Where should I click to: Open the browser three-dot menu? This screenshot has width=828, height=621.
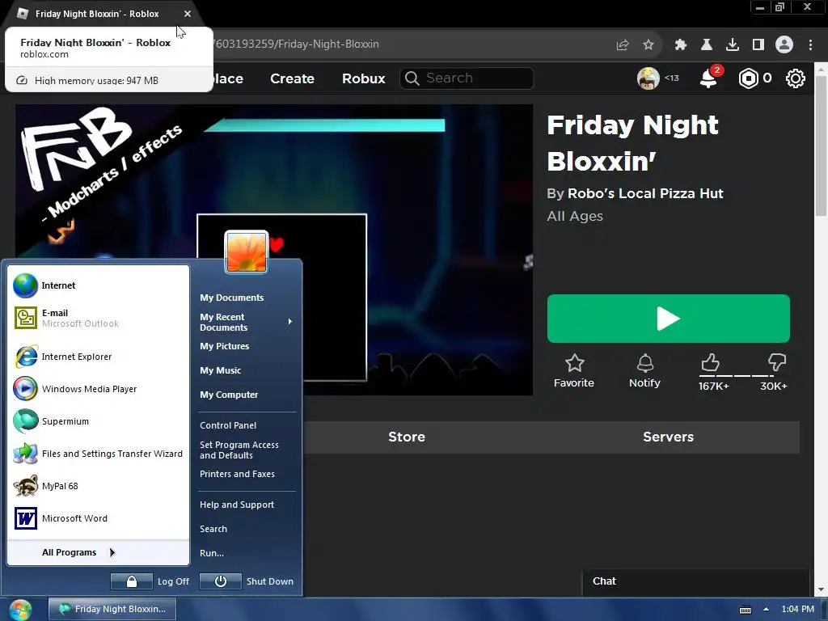pos(810,45)
